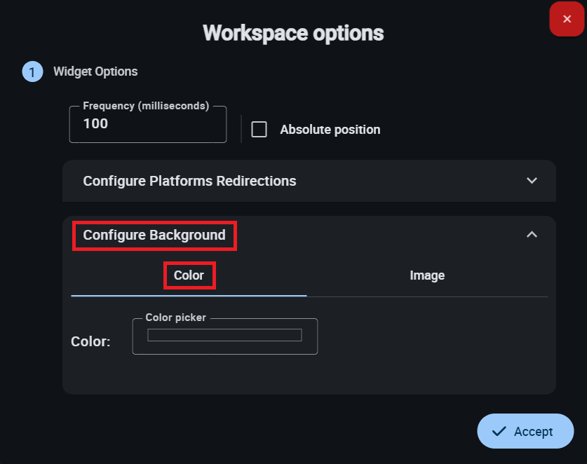
Task: Click the "Color:" row label
Action: pos(90,341)
